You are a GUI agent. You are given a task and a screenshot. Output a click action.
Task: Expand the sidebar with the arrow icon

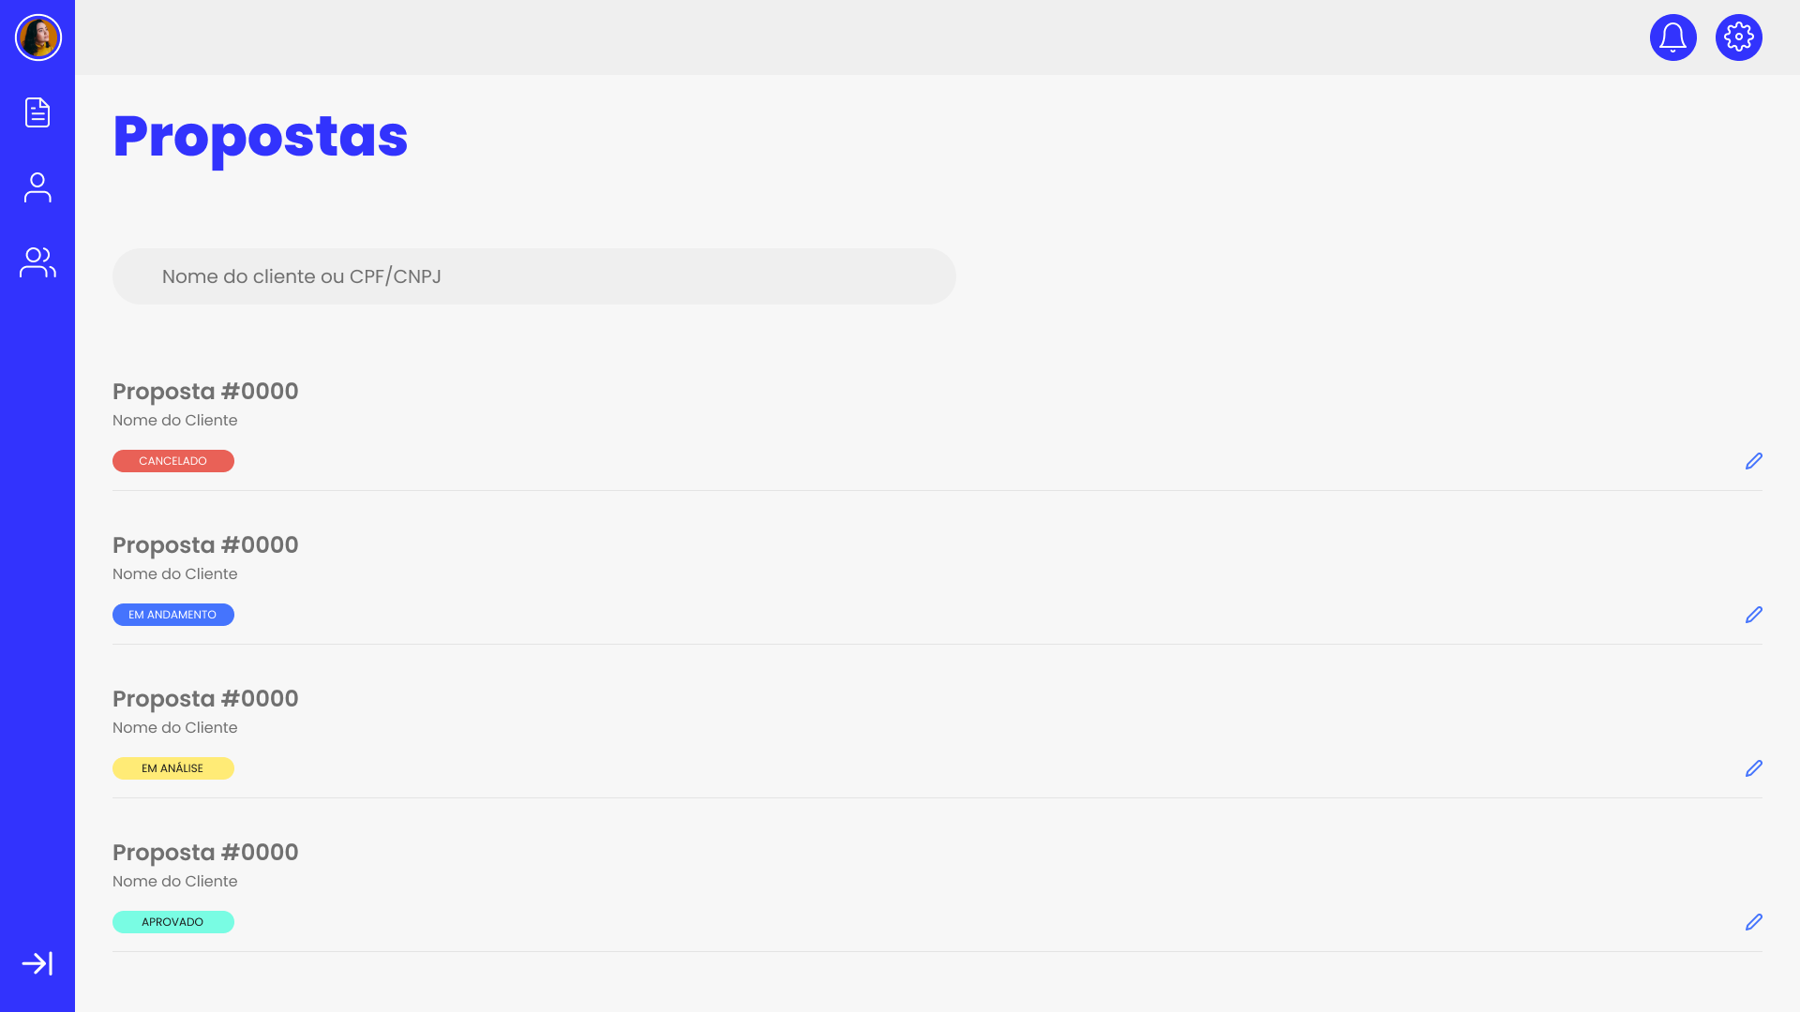coord(37,963)
